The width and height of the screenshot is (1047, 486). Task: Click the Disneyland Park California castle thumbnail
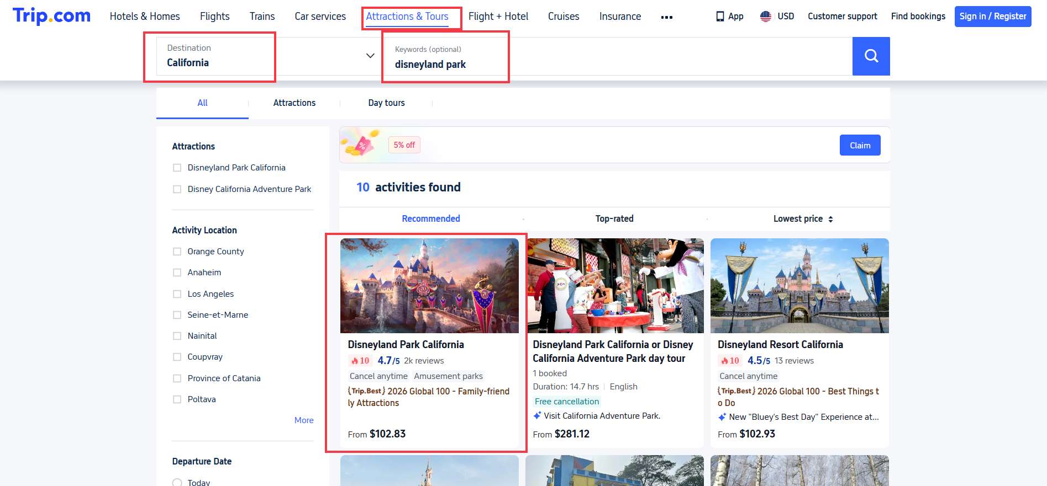coord(429,286)
